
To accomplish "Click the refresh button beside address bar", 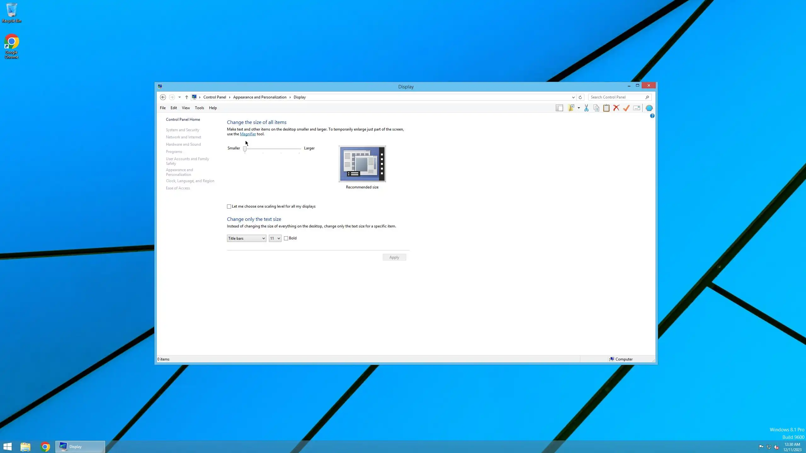I will (580, 97).
